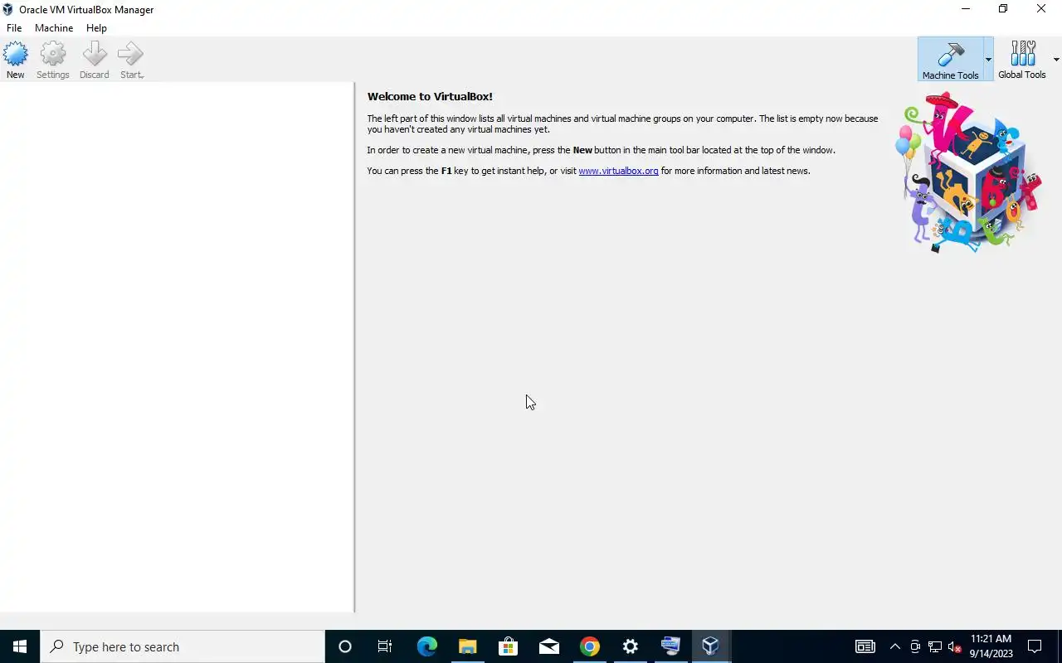Open the Mail app from taskbar
1062x663 pixels.
(548, 646)
